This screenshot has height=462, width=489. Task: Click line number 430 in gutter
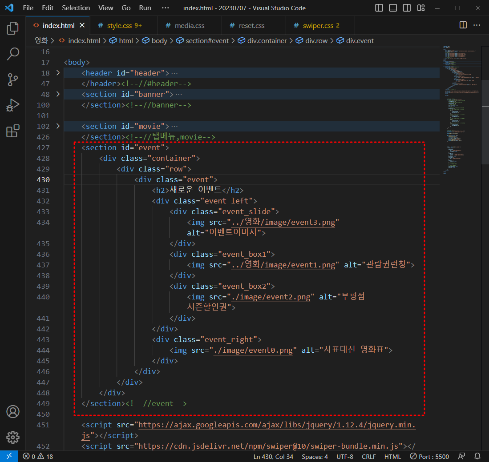click(x=43, y=179)
